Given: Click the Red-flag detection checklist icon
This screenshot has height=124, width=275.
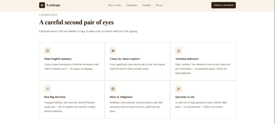Looking at the screenshot, I should click(47, 89).
